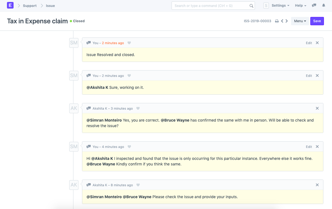Like the 'Issue Resolved and closed' comment
Screen dimensions: 332x209
click(129, 43)
